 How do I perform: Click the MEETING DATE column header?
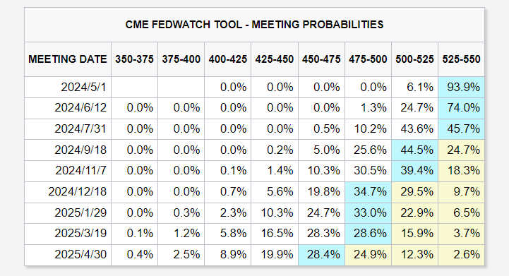pyautogui.click(x=68, y=59)
